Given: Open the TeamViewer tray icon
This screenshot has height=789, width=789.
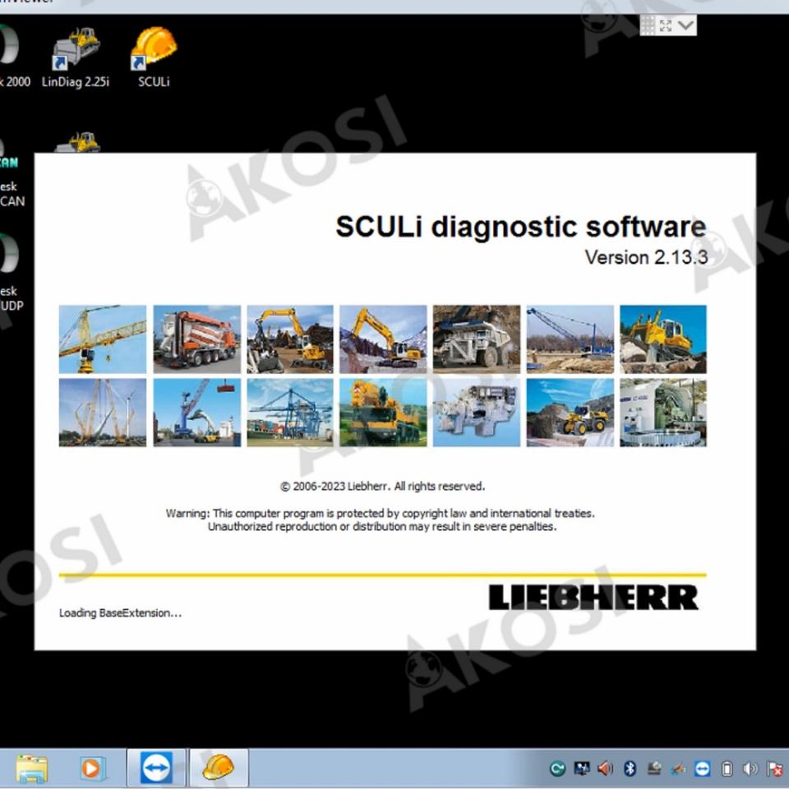Looking at the screenshot, I should coord(702,768).
